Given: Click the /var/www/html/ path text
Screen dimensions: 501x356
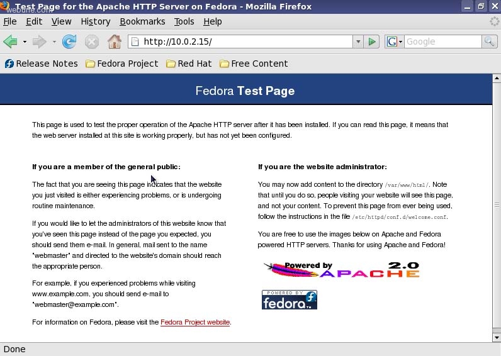Looking at the screenshot, I should pos(407,185).
